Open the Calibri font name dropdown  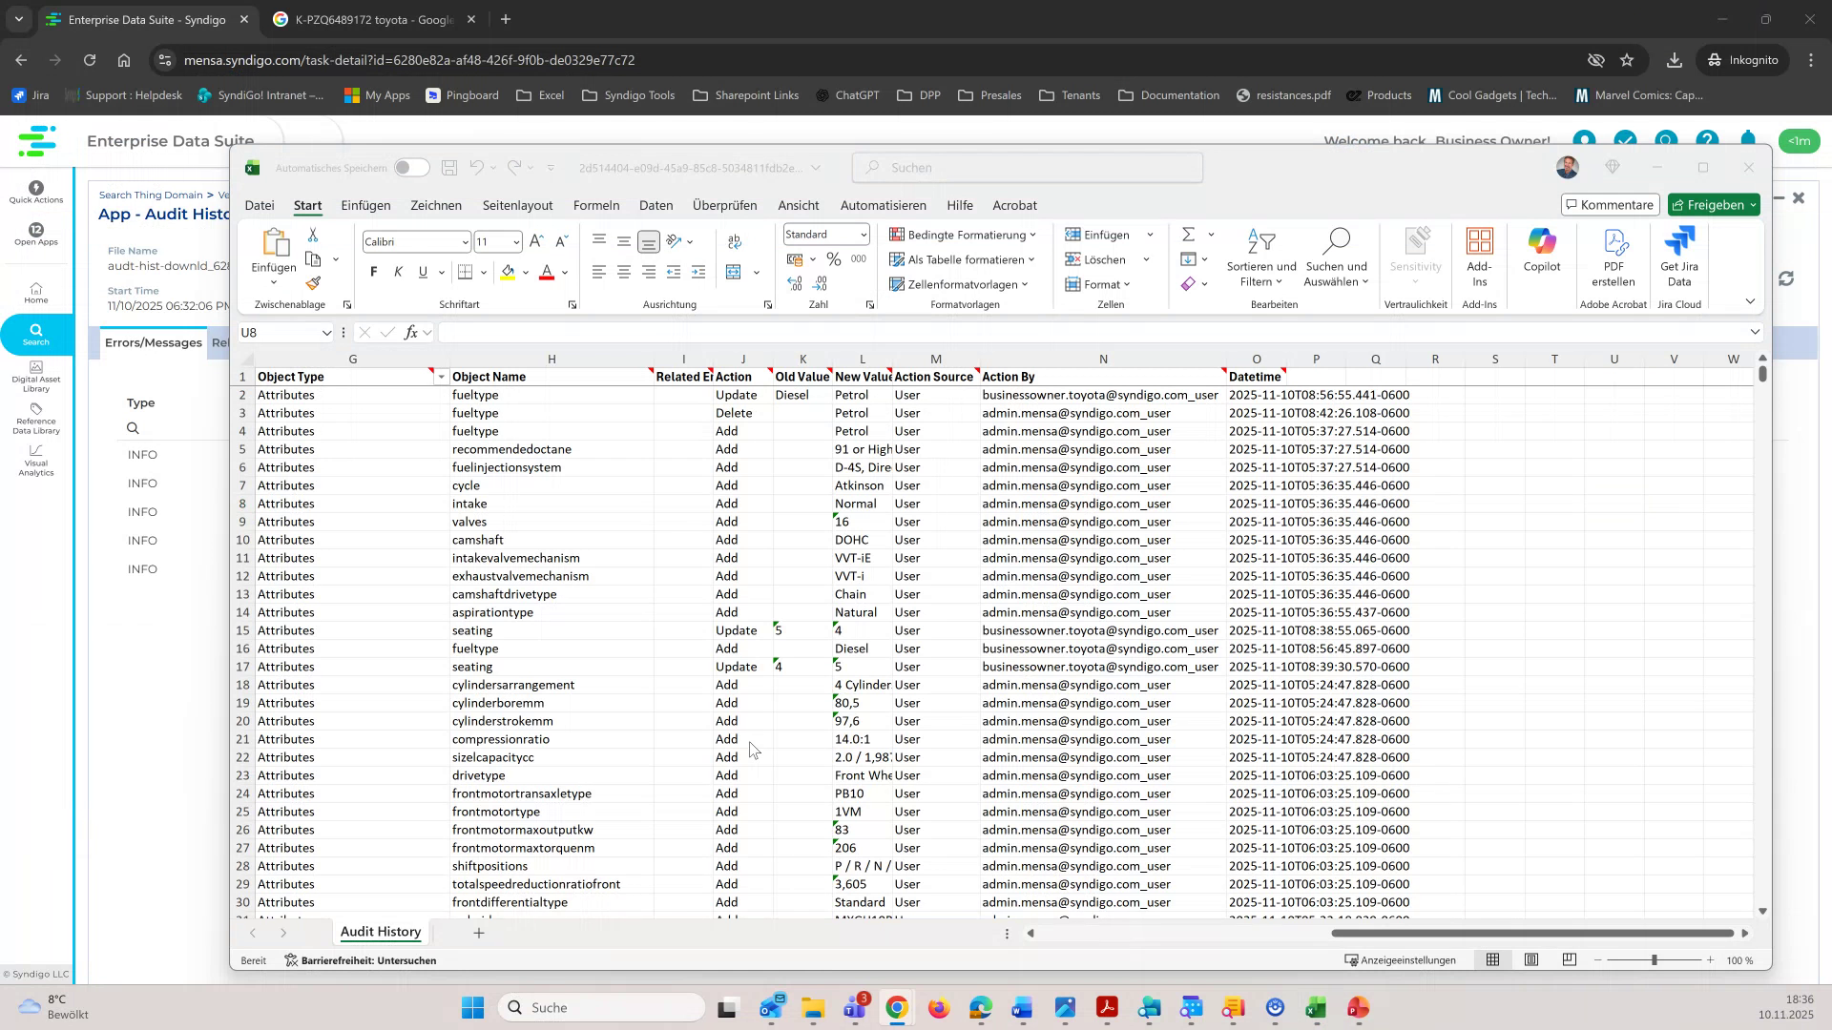pyautogui.click(x=465, y=241)
